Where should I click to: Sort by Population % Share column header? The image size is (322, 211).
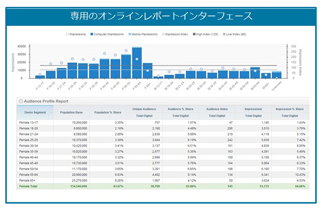(108, 112)
